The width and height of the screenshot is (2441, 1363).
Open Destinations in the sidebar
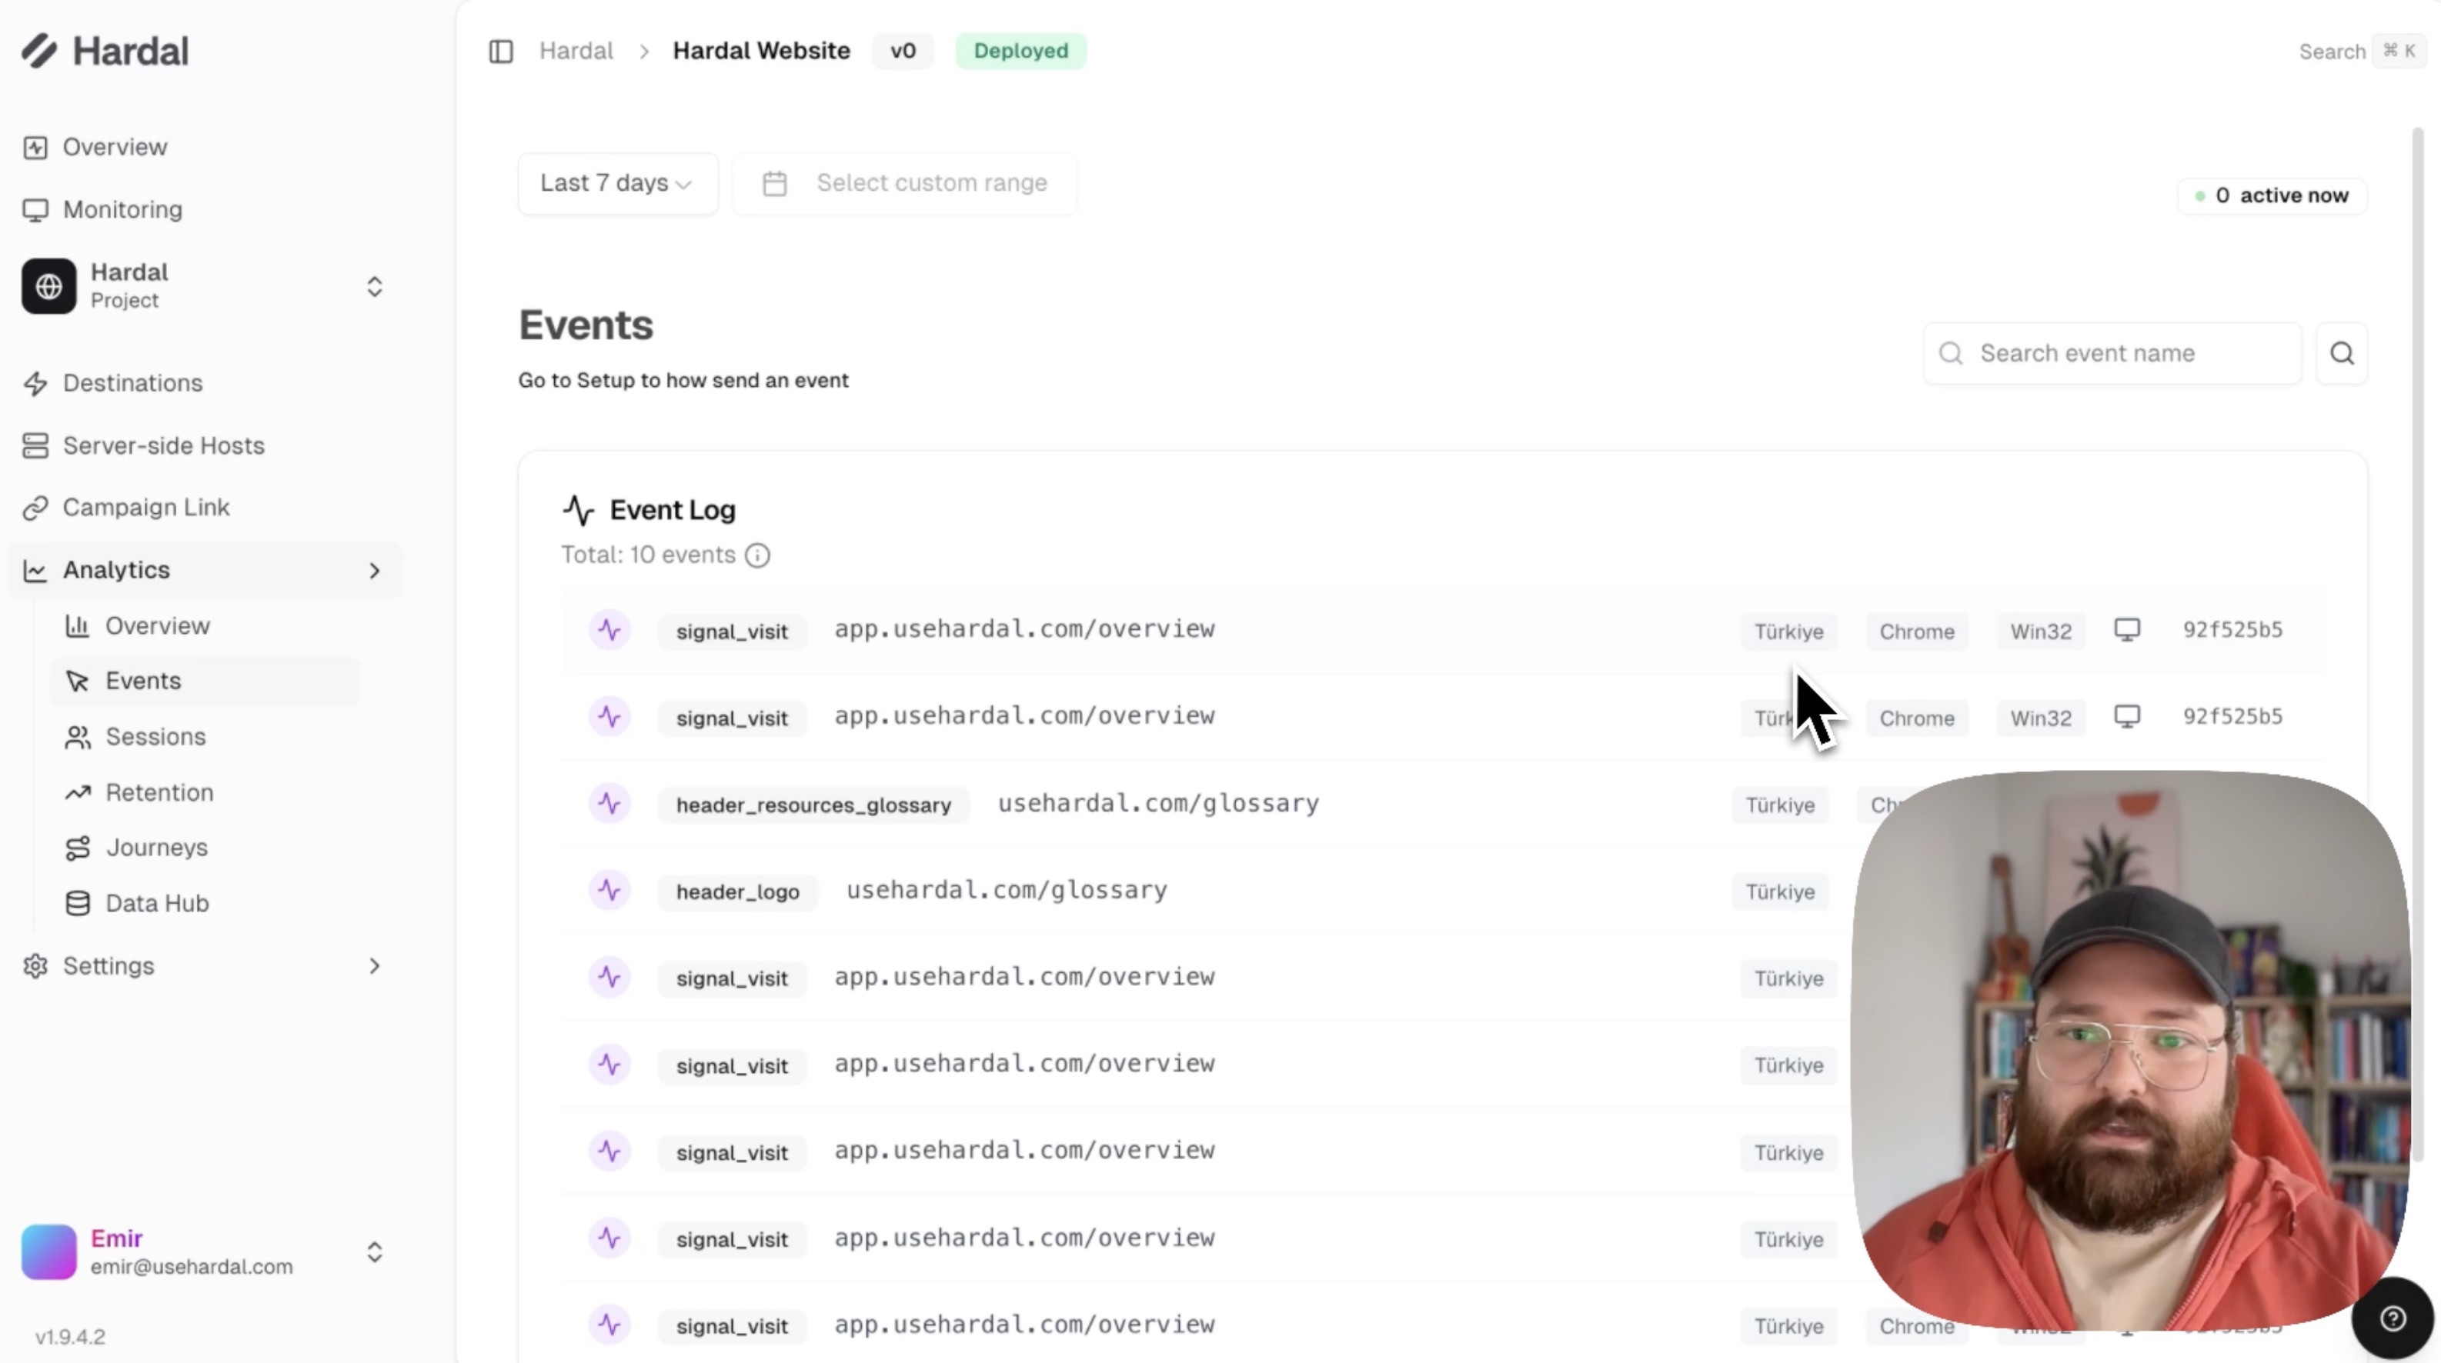[132, 382]
